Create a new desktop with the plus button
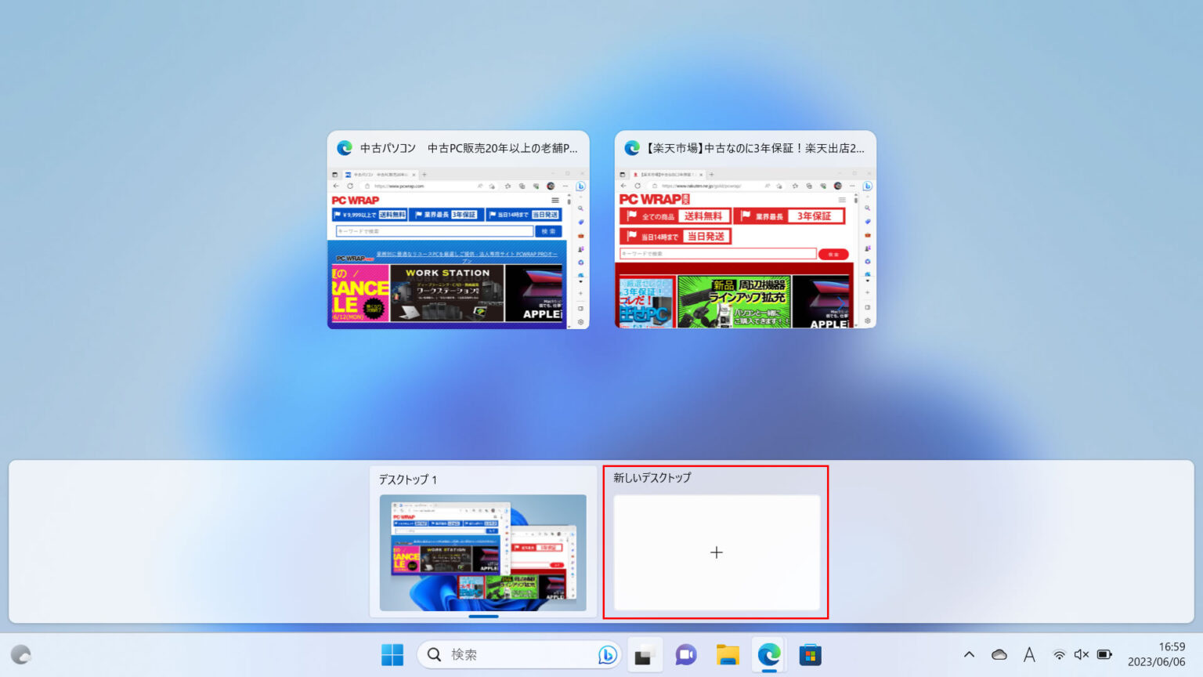 tap(716, 552)
